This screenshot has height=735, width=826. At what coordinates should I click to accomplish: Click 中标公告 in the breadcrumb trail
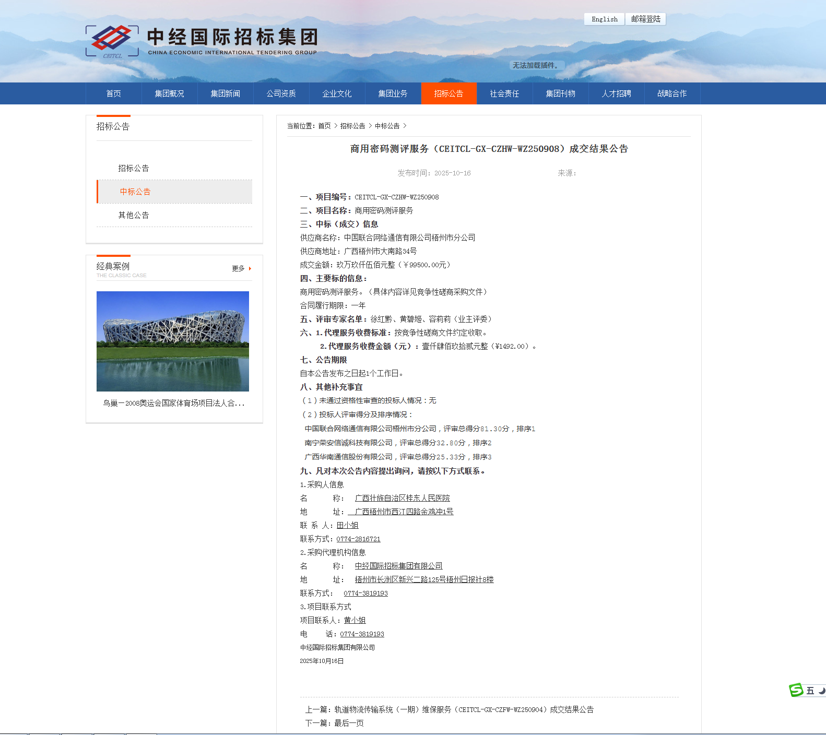pos(387,126)
